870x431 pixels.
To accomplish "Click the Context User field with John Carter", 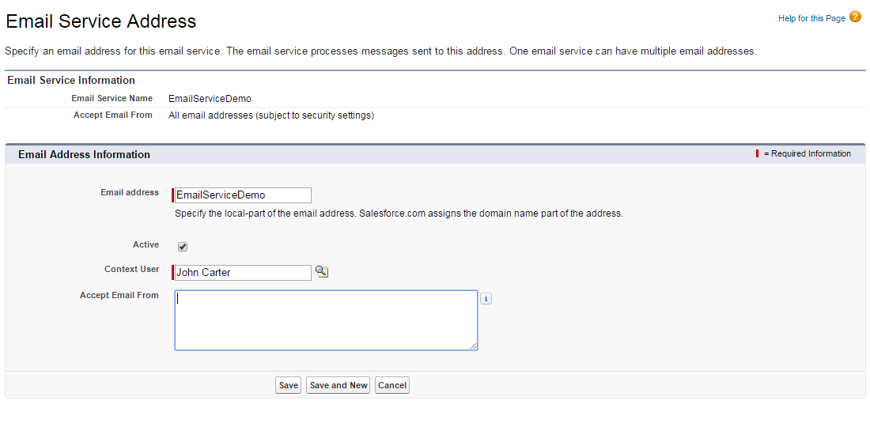I will pyautogui.click(x=243, y=273).
